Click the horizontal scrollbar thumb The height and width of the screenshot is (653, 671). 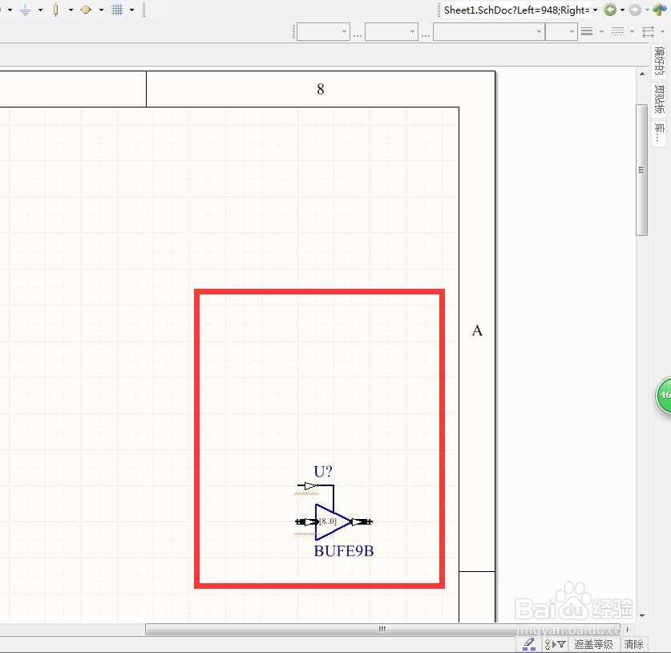pos(382,629)
